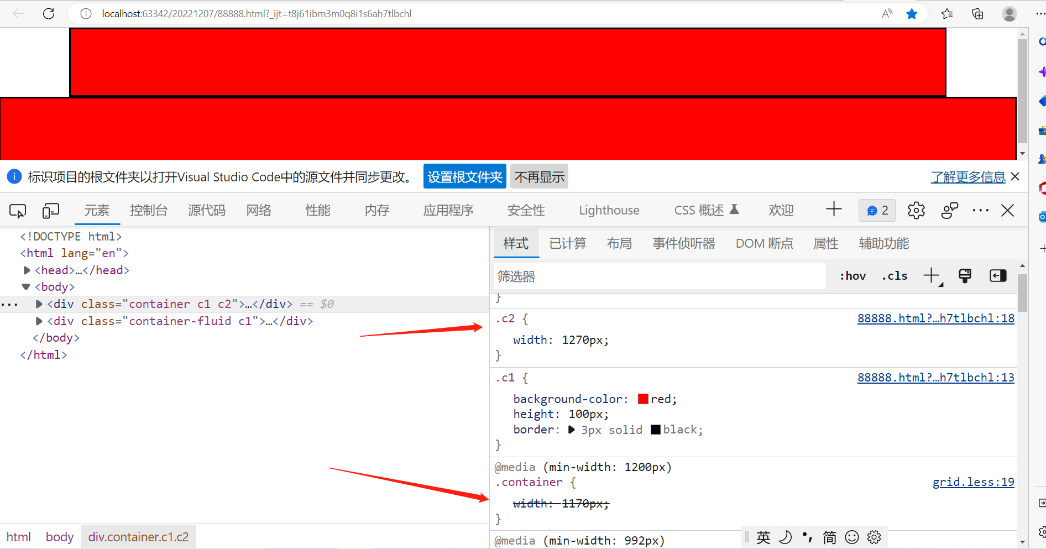Click the 设置根文件夹 button
Screen dimensions: 1046x549
465,177
